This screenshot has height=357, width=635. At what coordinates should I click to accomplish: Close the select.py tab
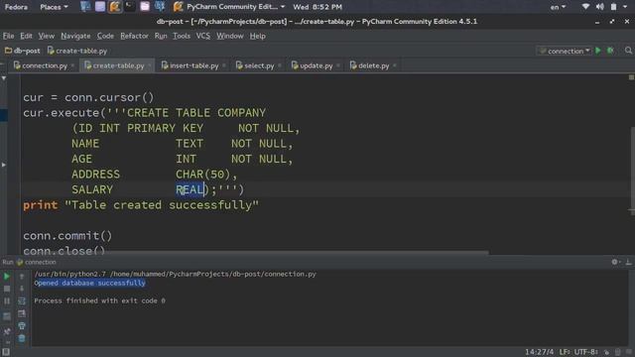coord(280,65)
